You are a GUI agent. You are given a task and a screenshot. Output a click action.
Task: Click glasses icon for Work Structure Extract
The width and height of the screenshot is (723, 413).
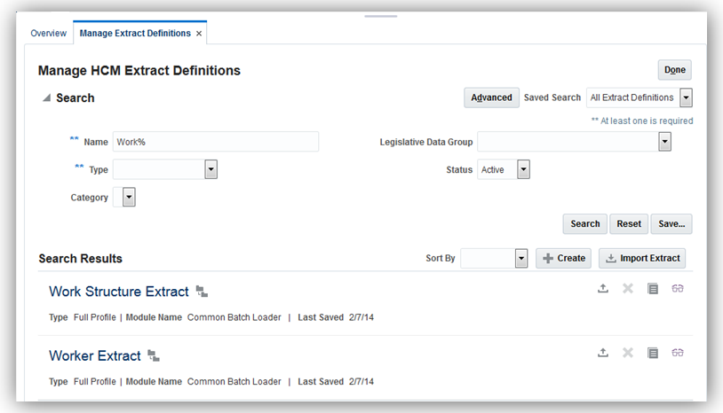coord(678,289)
